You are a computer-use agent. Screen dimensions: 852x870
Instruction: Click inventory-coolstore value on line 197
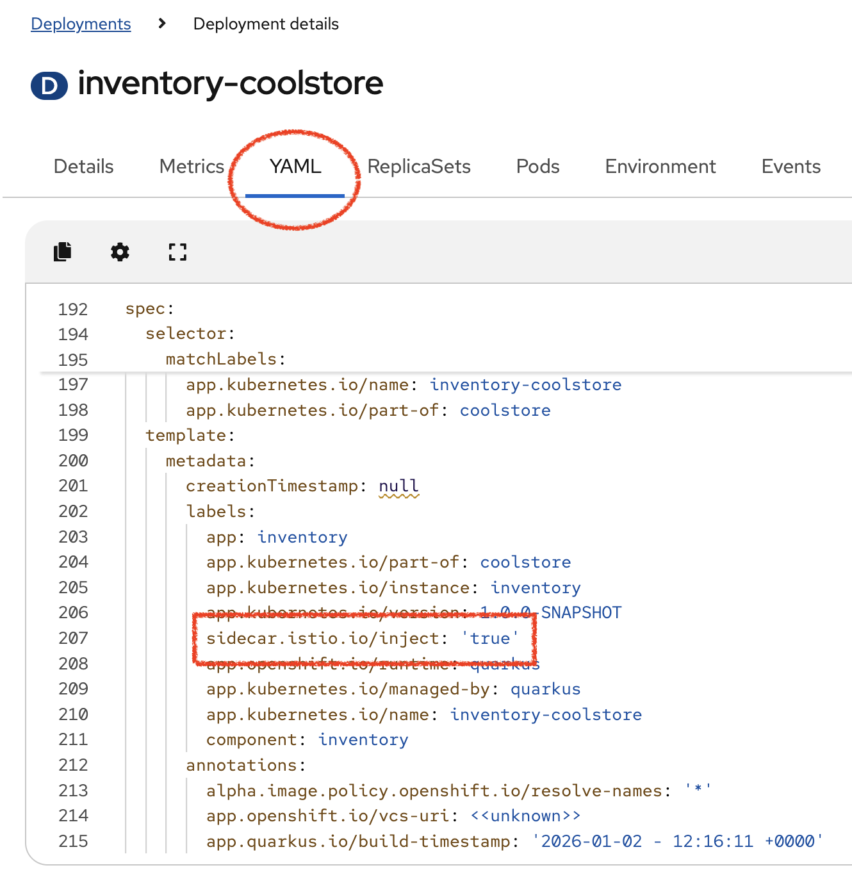coord(525,384)
